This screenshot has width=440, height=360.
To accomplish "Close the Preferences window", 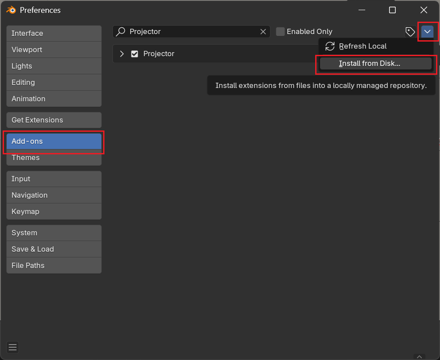I will coord(424,10).
